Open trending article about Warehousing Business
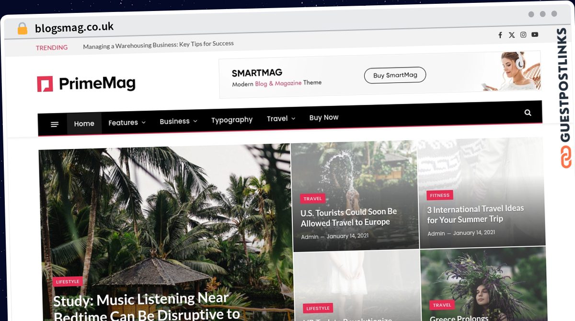575x321 pixels. [x=158, y=45]
